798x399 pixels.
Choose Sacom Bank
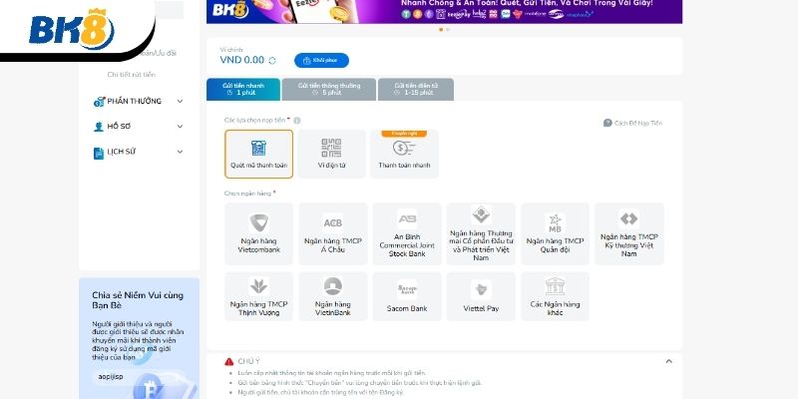[x=407, y=296]
